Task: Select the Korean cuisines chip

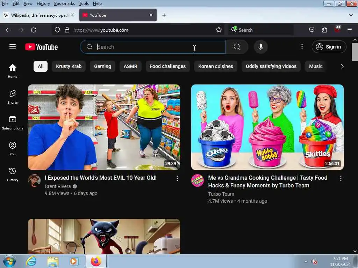Action: point(215,66)
